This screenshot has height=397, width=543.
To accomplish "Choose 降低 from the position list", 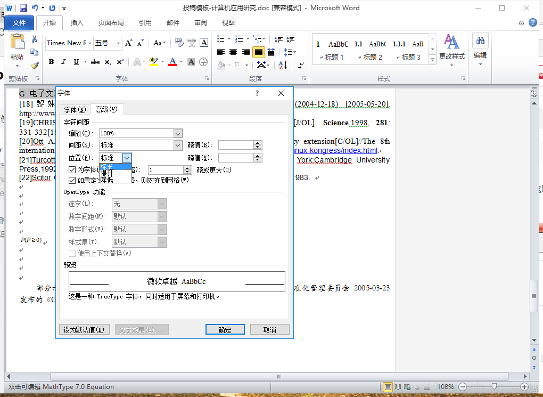I will coord(107,180).
